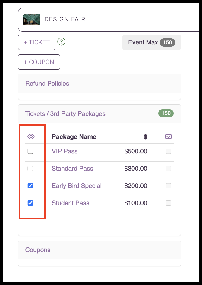Click the + COUPON button

point(39,62)
